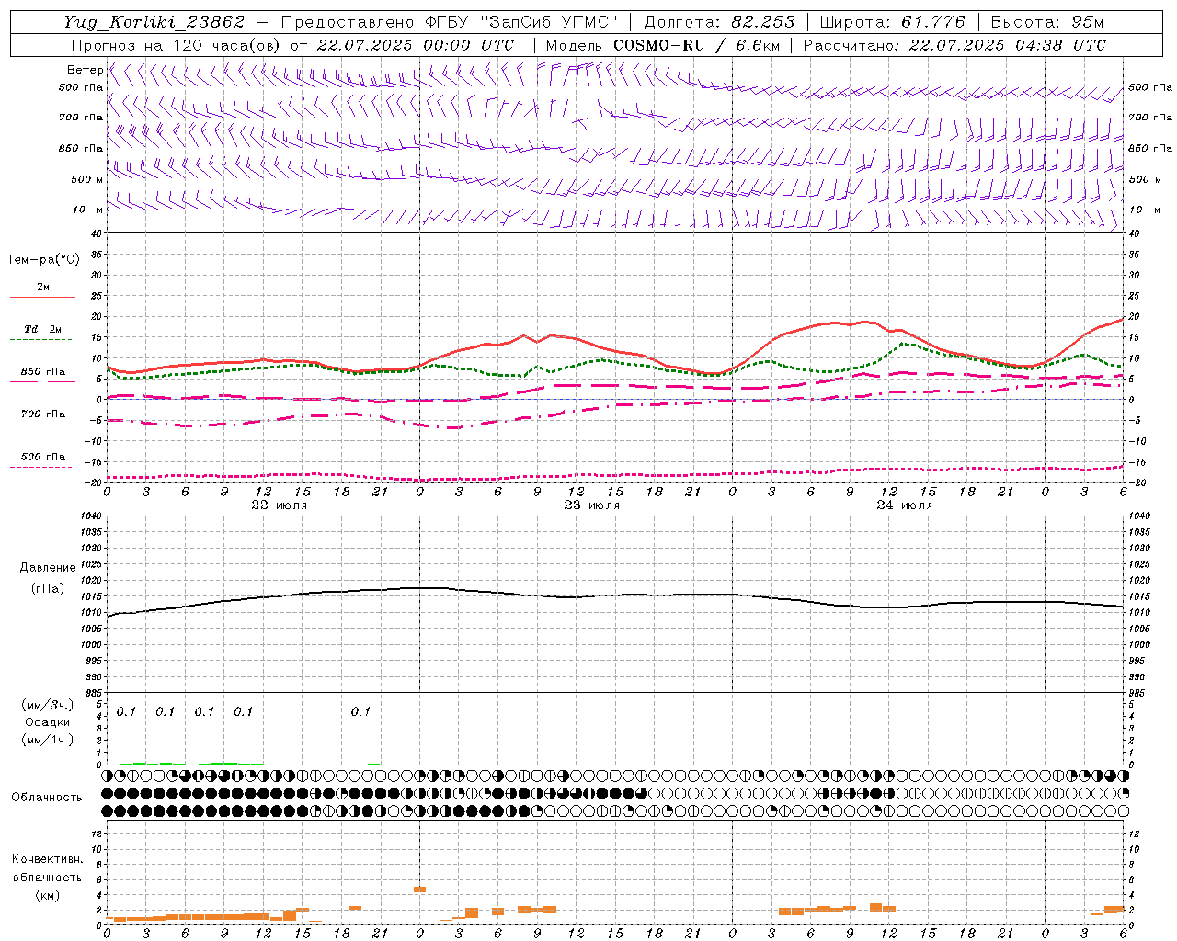Click the '(мм/1ч.)' hourly precipitation unit label
The height and width of the screenshot is (941, 1177).
coord(48,740)
